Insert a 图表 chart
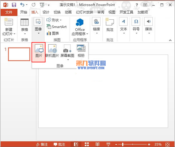Screen dimensions: 175x147 pyautogui.click(x=54, y=33)
